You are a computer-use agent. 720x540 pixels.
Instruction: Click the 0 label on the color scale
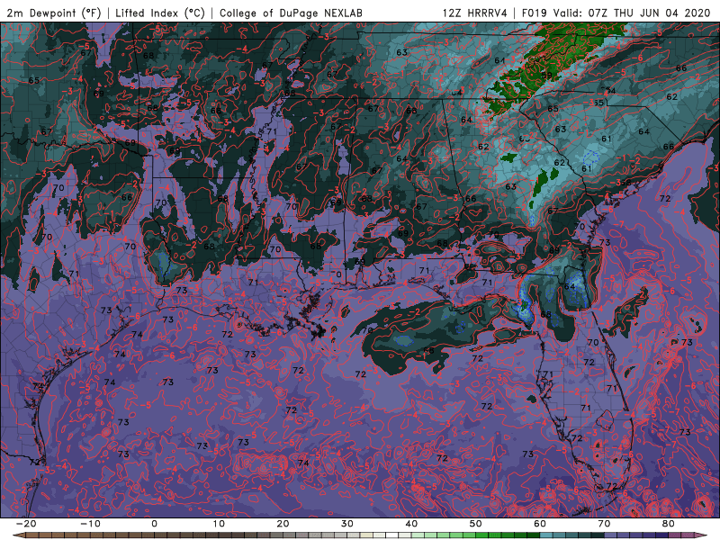154,524
